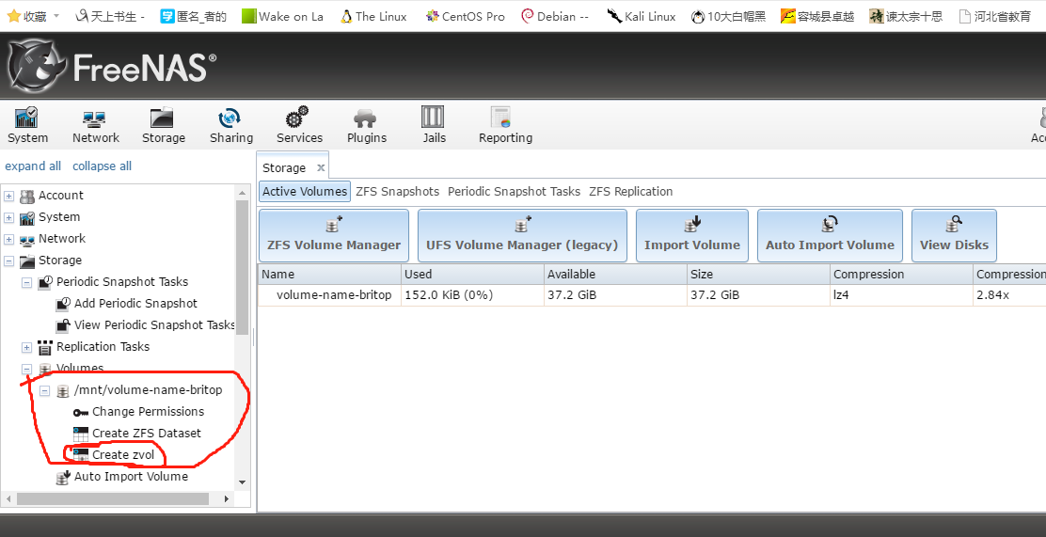1046x537 pixels.
Task: Click the horizontal scrollbar right arrow
Action: 226,498
